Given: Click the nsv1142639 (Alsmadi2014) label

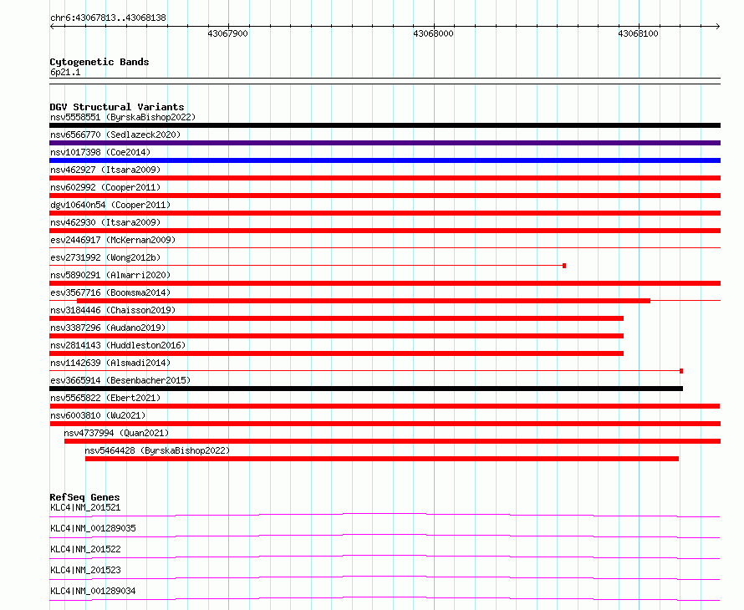Looking at the screenshot, I should 110,363.
